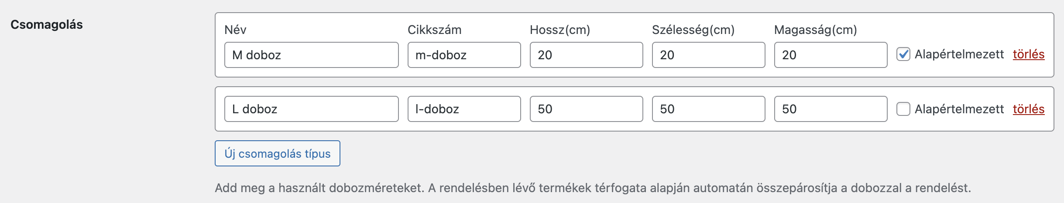Click the Cikkszám field with m-doboz
1064x203 pixels.
coord(464,55)
